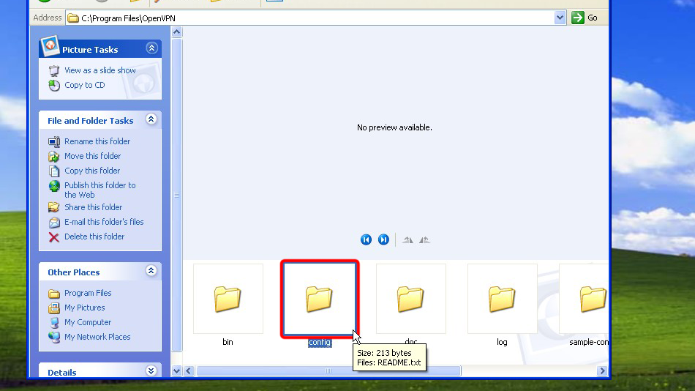The width and height of the screenshot is (695, 391).
Task: Click inside the Address path field
Action: pos(315,18)
